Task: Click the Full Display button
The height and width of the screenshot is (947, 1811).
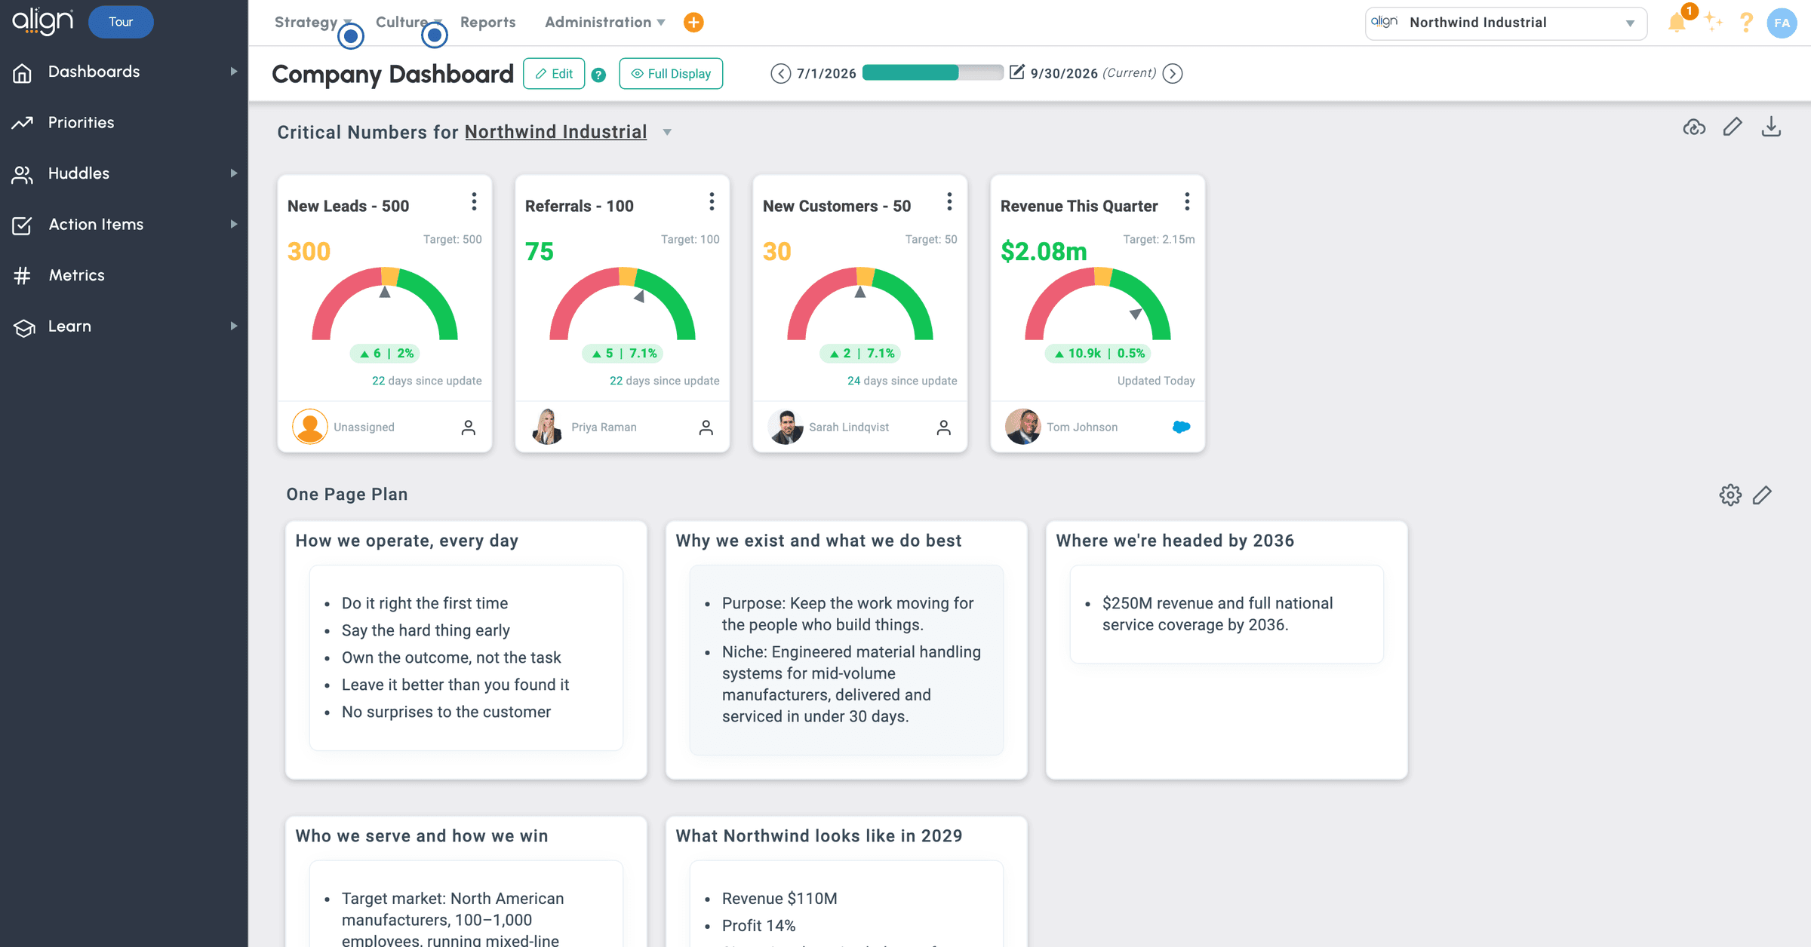Action: tap(671, 74)
